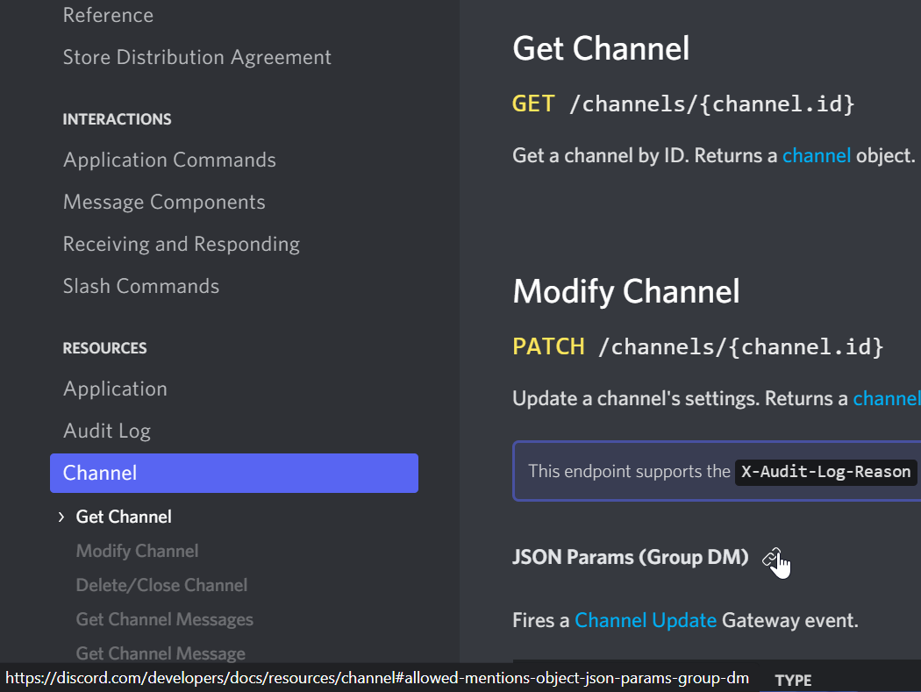Jump to Get Channel Messages in sidebar
921x692 pixels.
click(165, 619)
